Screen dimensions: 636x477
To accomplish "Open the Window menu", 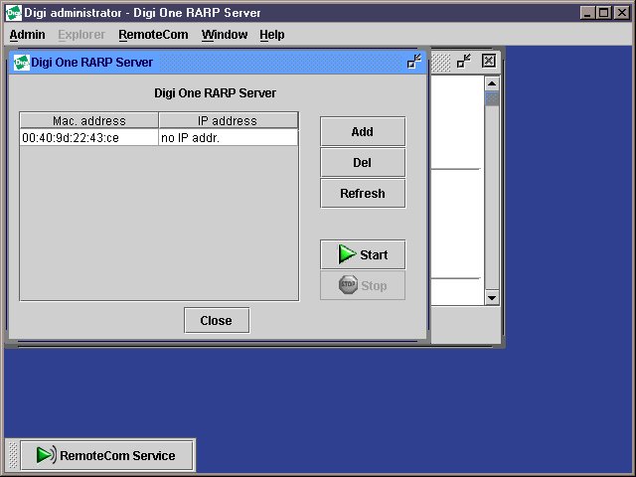I will point(225,35).
